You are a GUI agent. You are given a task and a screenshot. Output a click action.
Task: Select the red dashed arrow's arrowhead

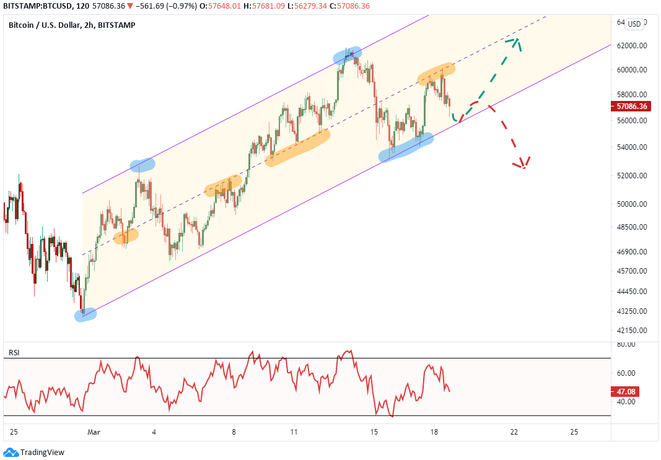tap(522, 164)
